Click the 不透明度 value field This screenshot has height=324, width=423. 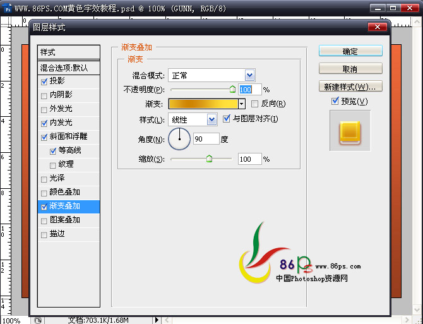(x=250, y=90)
